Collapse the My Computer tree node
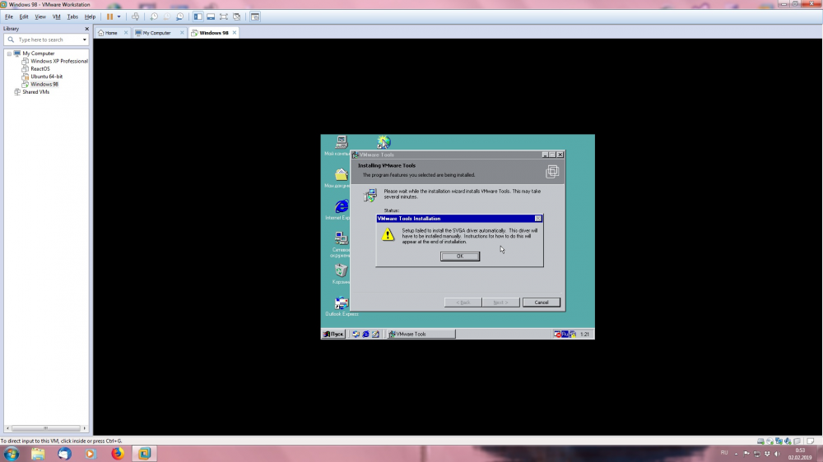The image size is (823, 462). click(x=9, y=53)
